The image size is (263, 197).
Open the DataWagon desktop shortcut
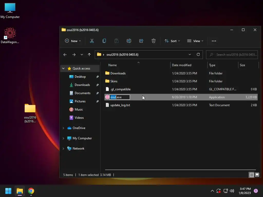pyautogui.click(x=10, y=35)
